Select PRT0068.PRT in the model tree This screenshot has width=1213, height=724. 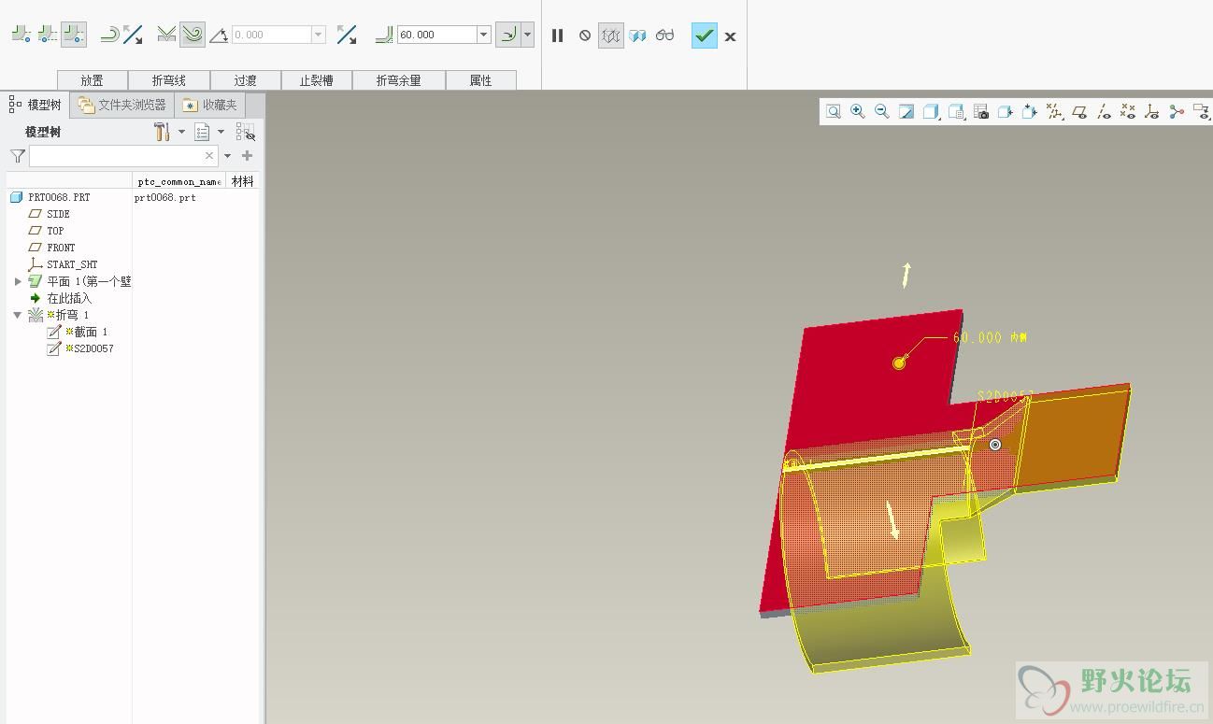point(59,197)
